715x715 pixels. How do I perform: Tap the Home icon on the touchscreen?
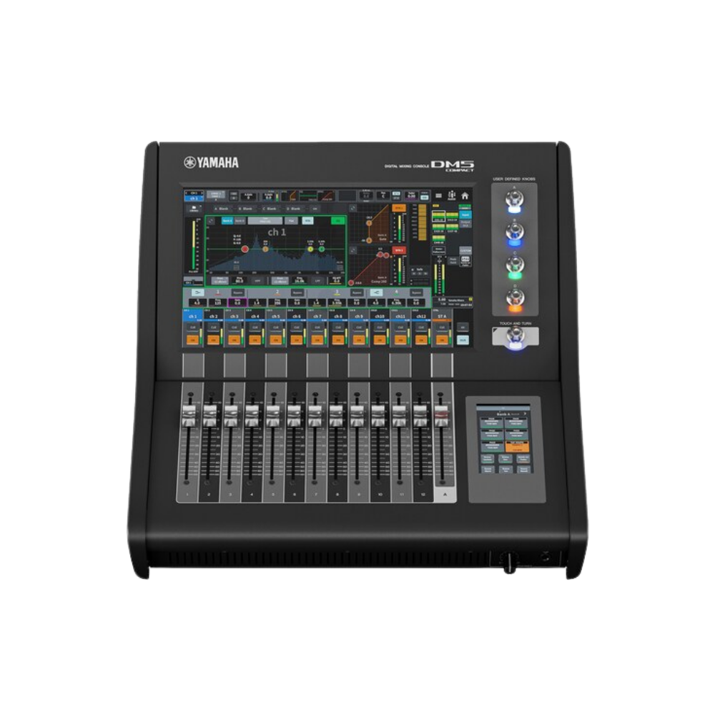(465, 196)
